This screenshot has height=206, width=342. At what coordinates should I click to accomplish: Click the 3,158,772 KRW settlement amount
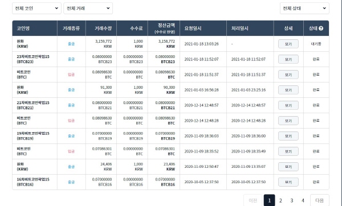166,44
